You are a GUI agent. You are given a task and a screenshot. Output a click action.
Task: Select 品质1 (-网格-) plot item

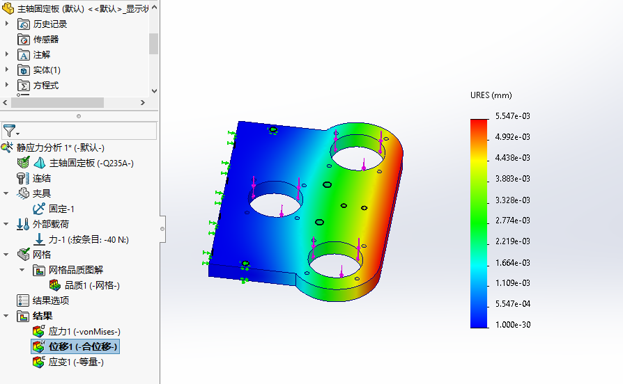point(92,285)
